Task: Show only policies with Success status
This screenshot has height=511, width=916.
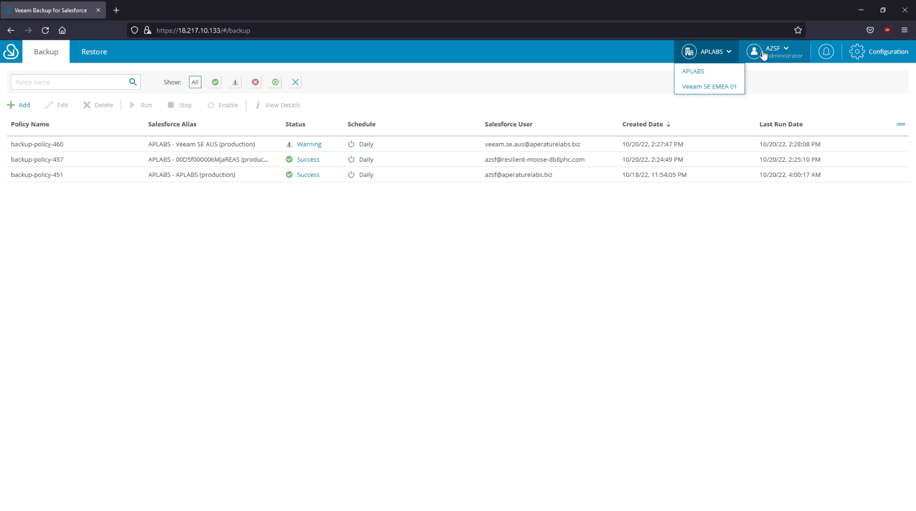Action: coord(215,82)
